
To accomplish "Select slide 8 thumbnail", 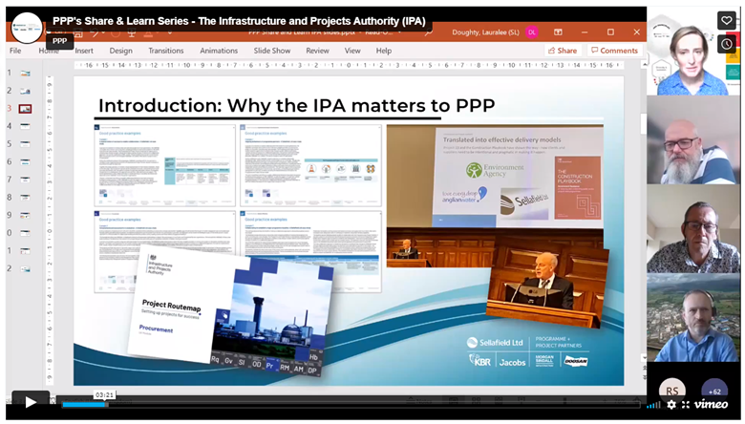I will tap(25, 197).
